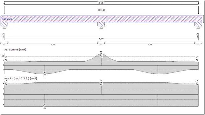This screenshot has height=115, width=205.
Task: Click the As, Summe [cm²] heading
Action: tap(15, 50)
